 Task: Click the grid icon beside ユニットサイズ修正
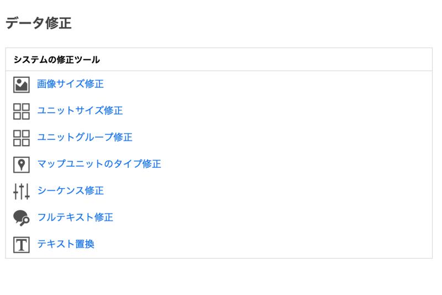pos(21,111)
